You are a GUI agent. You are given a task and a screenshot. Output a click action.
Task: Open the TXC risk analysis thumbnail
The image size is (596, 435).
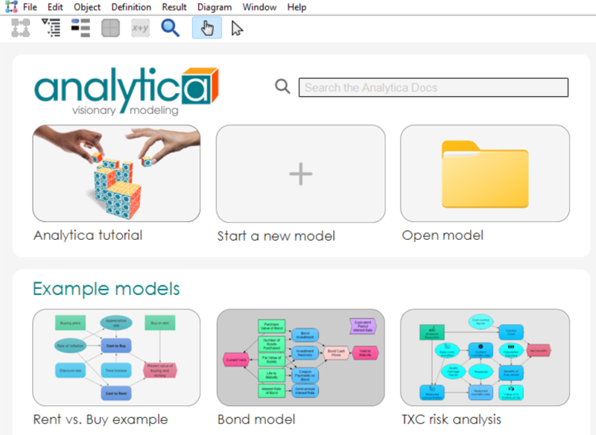click(x=485, y=358)
